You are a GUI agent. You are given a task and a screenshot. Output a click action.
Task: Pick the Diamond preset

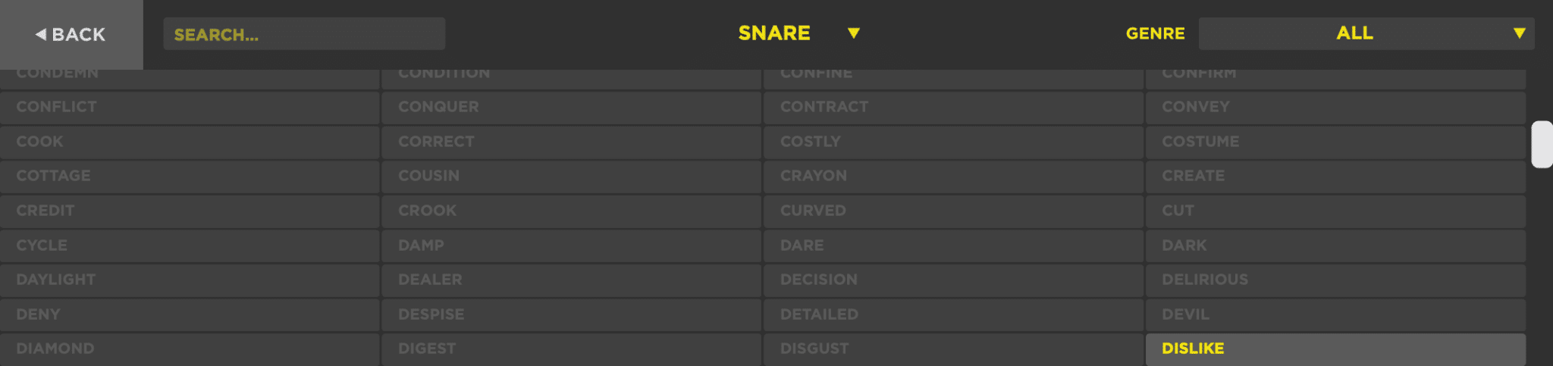pos(190,349)
